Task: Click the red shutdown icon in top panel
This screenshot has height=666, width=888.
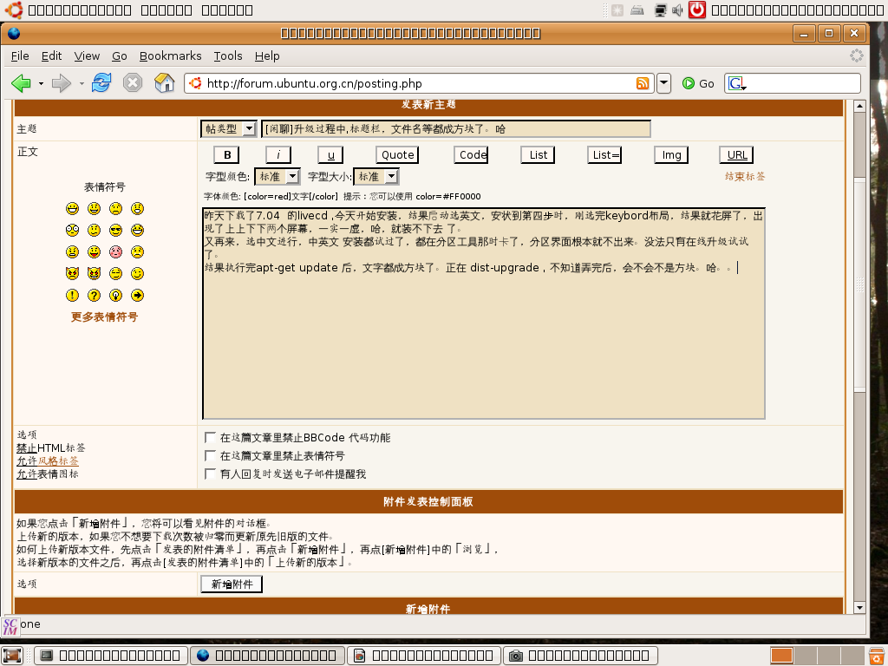Action: (x=697, y=10)
